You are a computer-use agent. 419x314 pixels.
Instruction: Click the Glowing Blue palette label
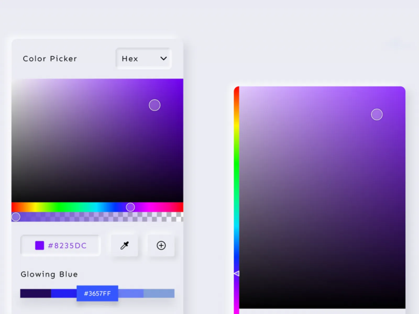[49, 274]
